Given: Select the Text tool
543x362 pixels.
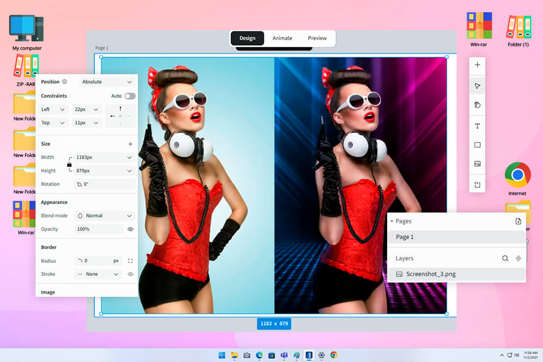Looking at the screenshot, I should (x=477, y=126).
